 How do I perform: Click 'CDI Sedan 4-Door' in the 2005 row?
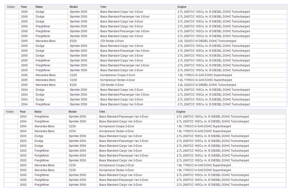pos(112,85)
